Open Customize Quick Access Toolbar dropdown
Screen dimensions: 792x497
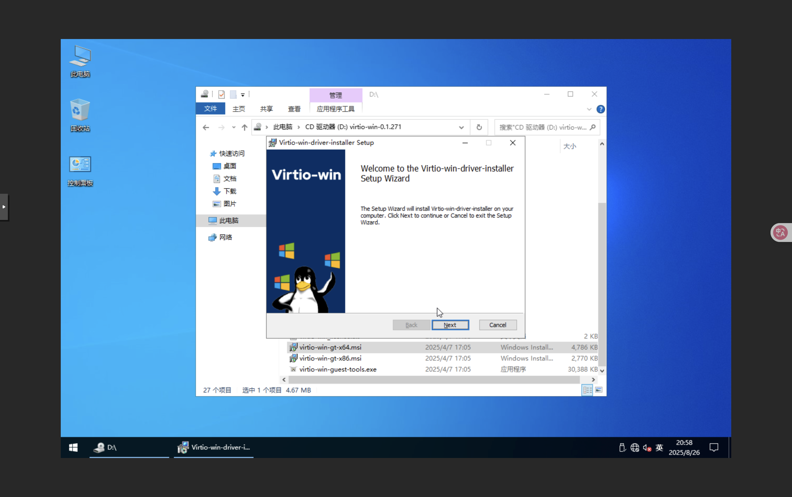tap(243, 95)
